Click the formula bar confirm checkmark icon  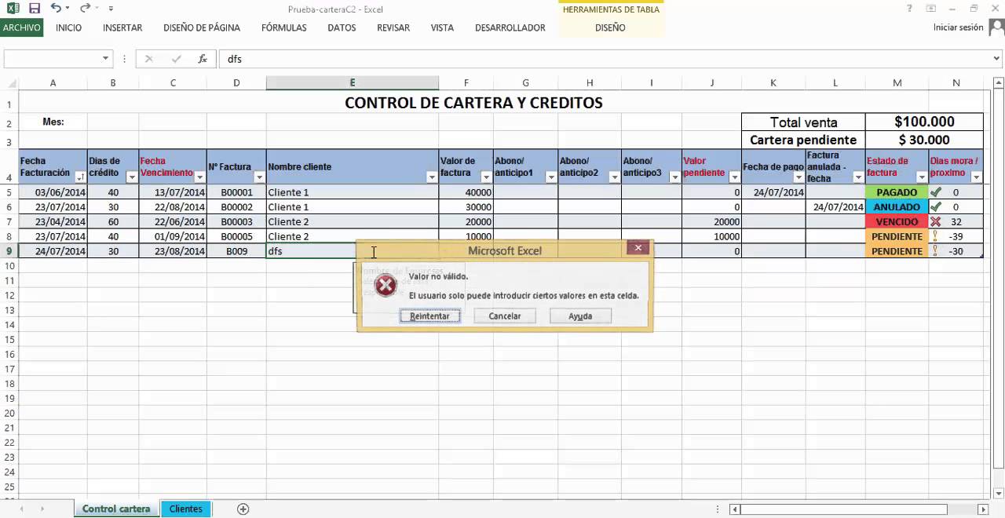pyautogui.click(x=176, y=59)
